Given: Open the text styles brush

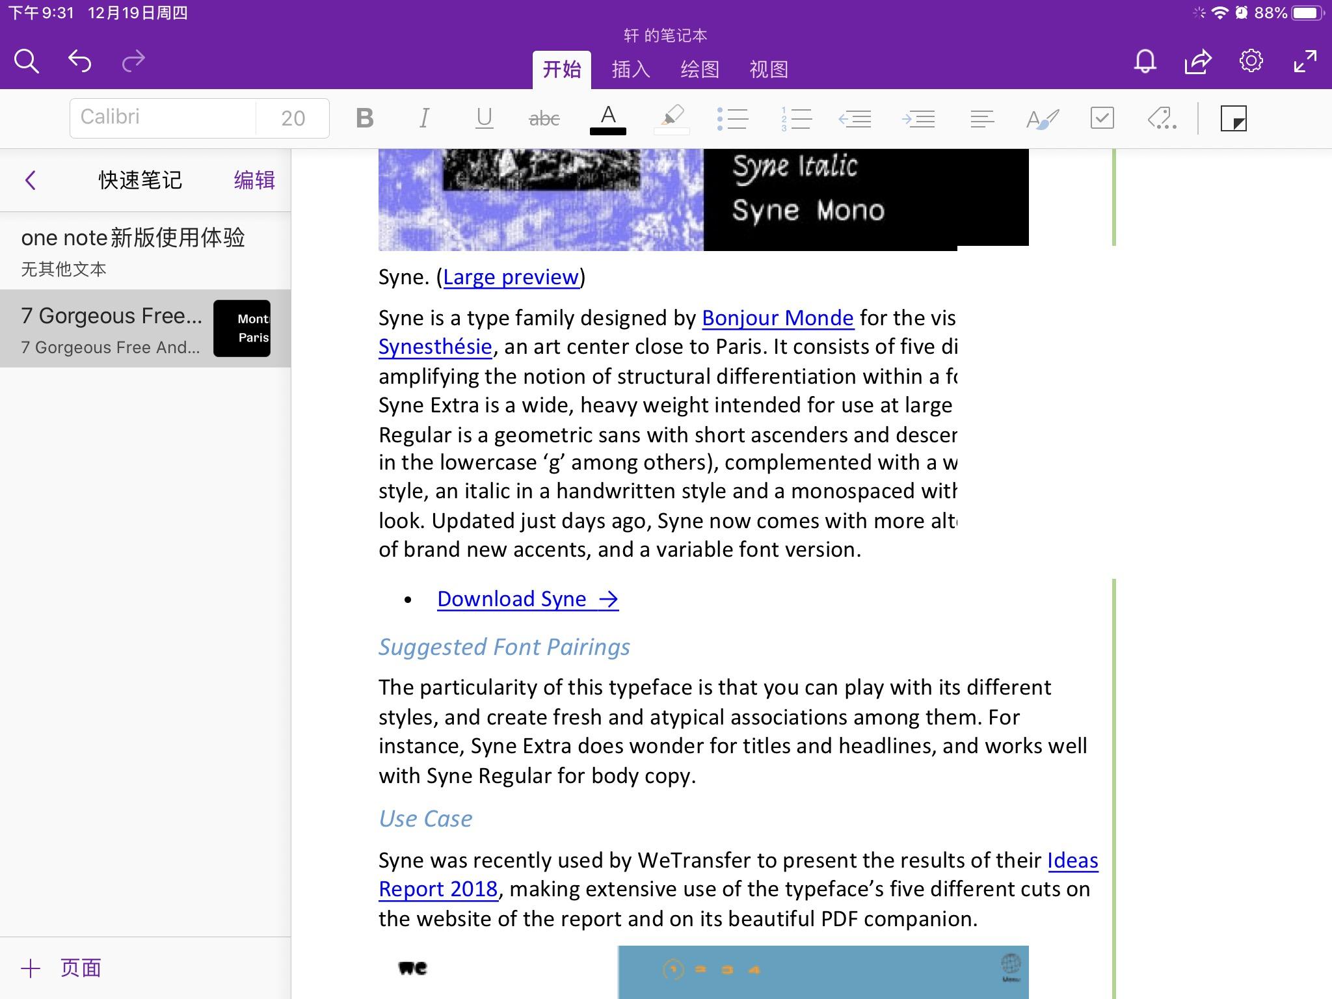Looking at the screenshot, I should 1042,119.
